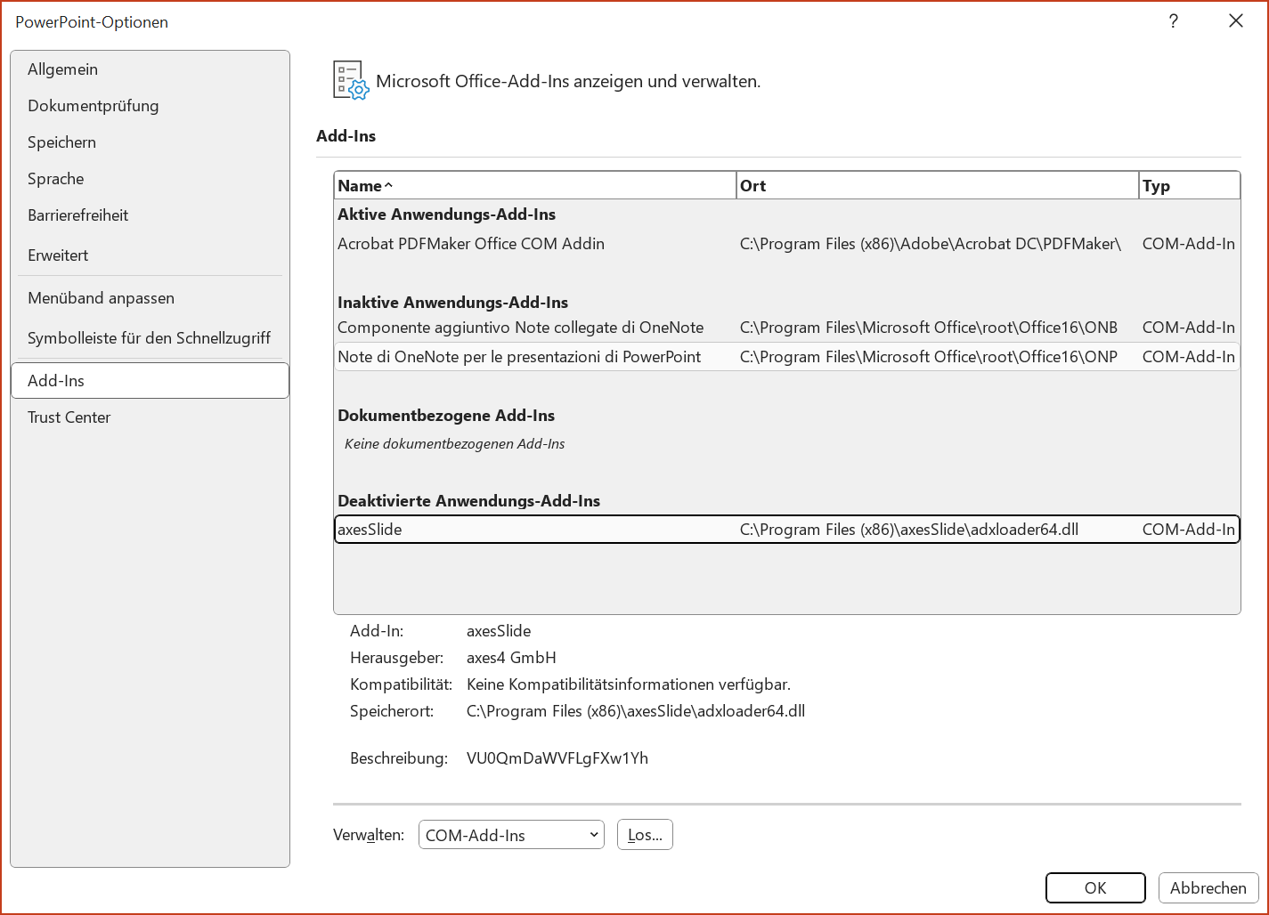Sort the list by Name column
Image resolution: width=1269 pixels, height=915 pixels.
[535, 186]
